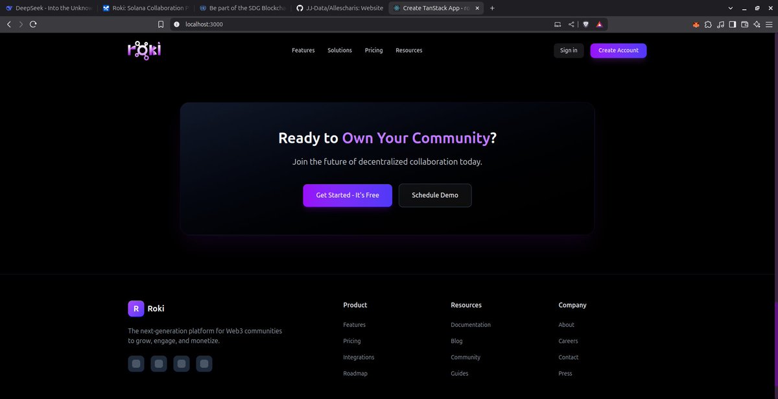Open the tab search dropdown arrow
The image size is (778, 399).
click(x=731, y=8)
